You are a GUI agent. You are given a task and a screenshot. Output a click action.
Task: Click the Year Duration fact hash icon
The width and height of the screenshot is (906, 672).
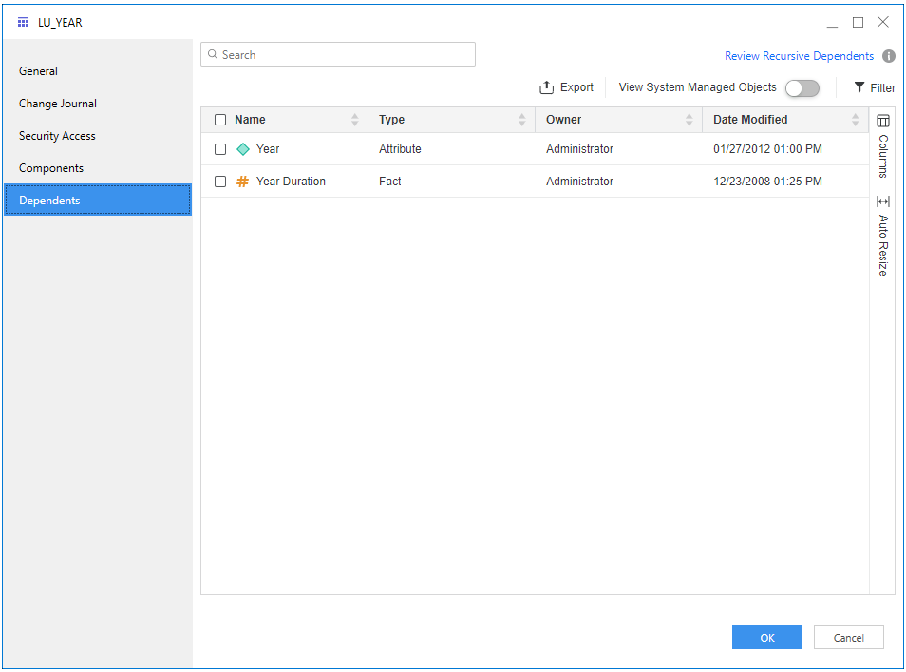coord(243,182)
